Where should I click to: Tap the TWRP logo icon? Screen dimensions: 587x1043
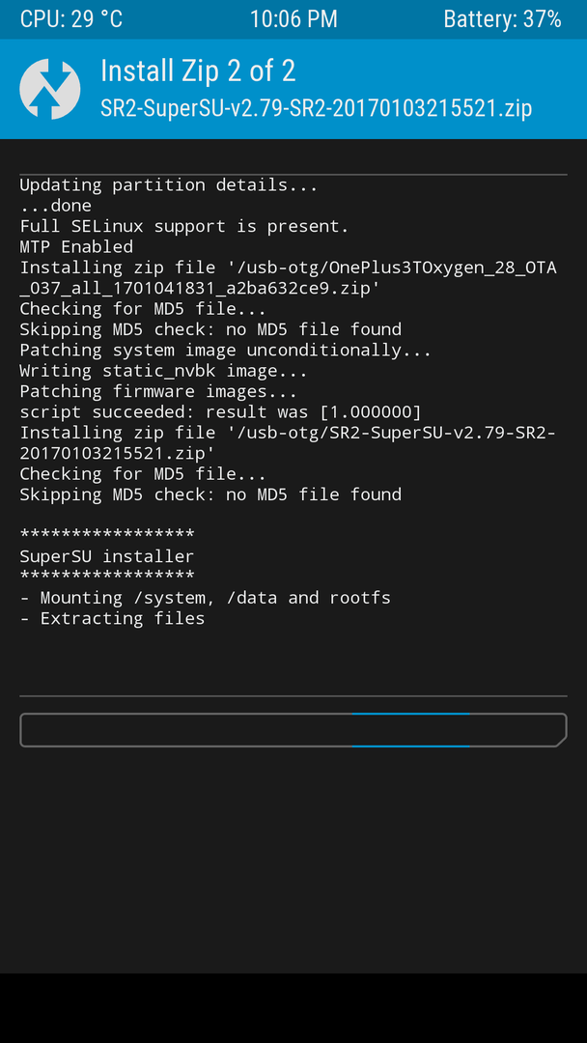(50, 89)
